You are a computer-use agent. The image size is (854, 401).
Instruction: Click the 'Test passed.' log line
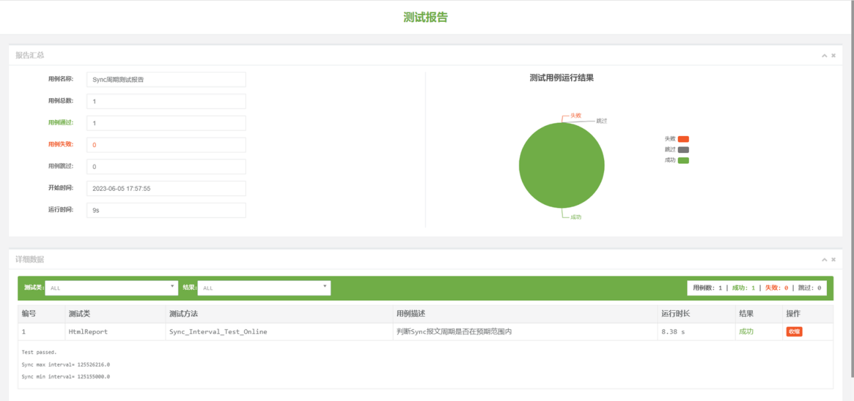pos(39,352)
